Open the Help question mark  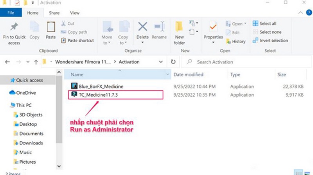tap(309, 12)
